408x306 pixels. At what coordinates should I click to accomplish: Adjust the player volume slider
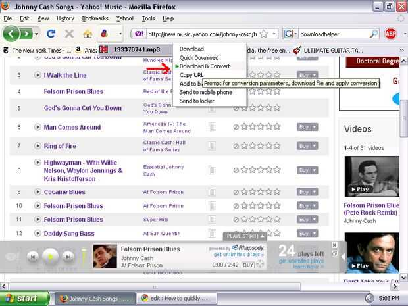(84, 257)
